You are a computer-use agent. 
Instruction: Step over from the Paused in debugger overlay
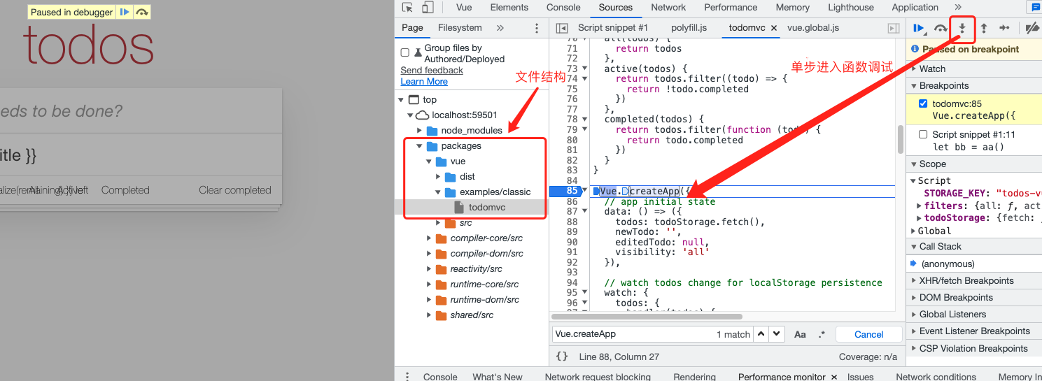(x=141, y=12)
